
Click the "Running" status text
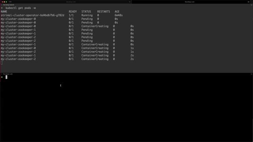click(87, 15)
